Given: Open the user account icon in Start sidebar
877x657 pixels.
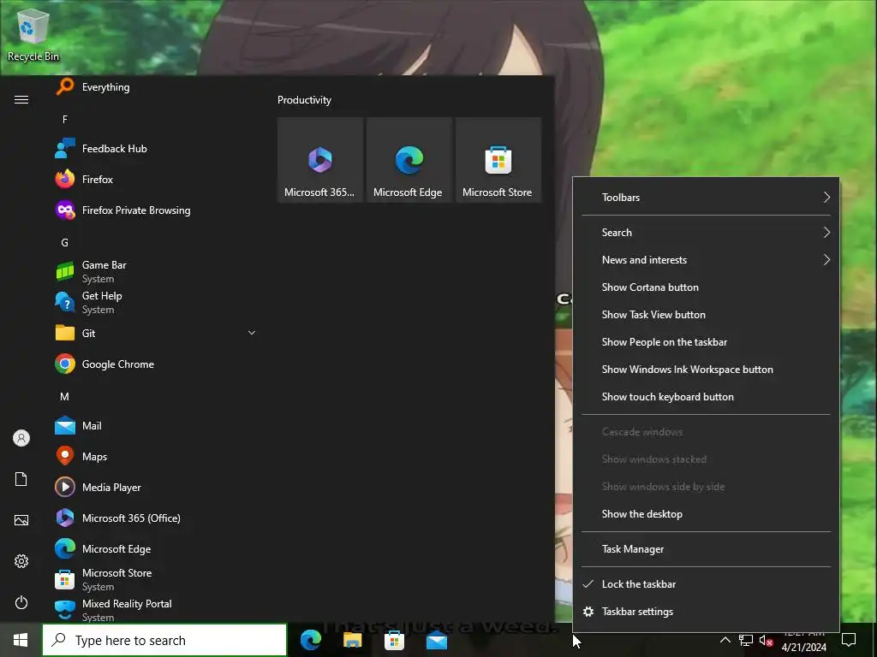Looking at the screenshot, I should pos(21,438).
